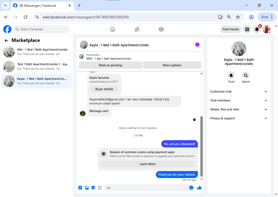
Task: Open conversation information purple icon
Action: coord(197,45)
